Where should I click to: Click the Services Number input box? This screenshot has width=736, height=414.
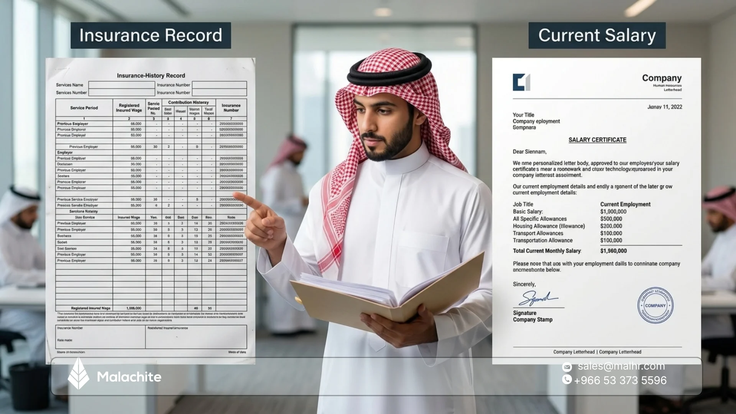[122, 92]
